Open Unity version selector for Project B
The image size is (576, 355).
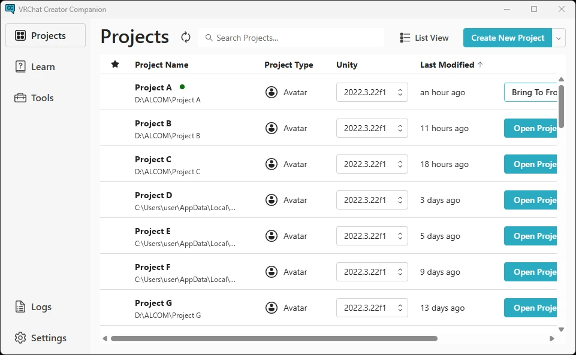pos(372,128)
